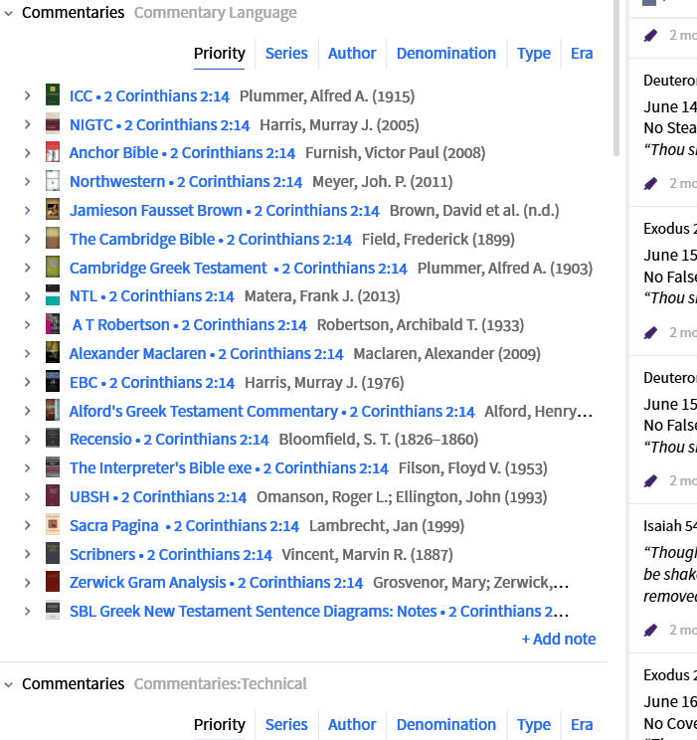Expand the NTL Matera row
The width and height of the screenshot is (697, 740).
(28, 296)
